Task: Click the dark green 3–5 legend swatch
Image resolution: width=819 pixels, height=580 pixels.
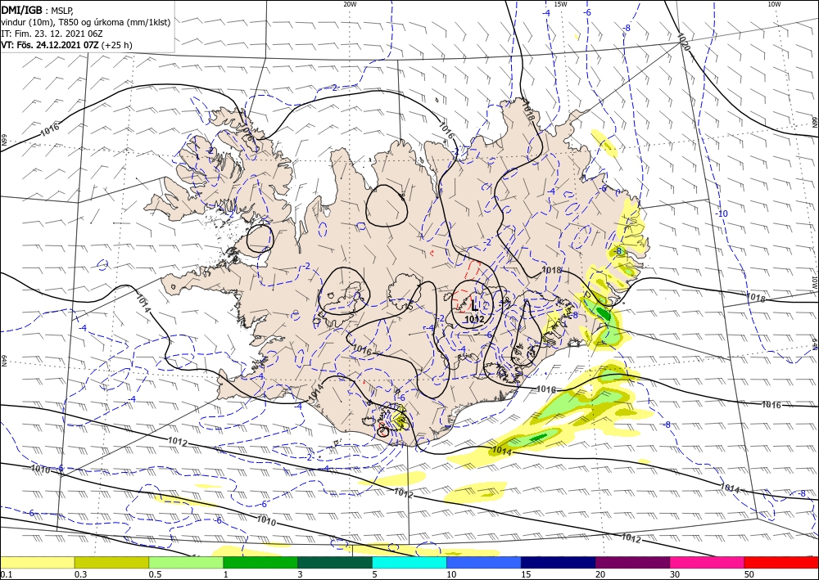Action: (335, 562)
